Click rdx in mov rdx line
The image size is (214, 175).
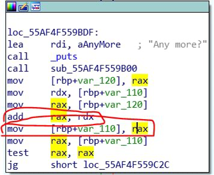59,93
